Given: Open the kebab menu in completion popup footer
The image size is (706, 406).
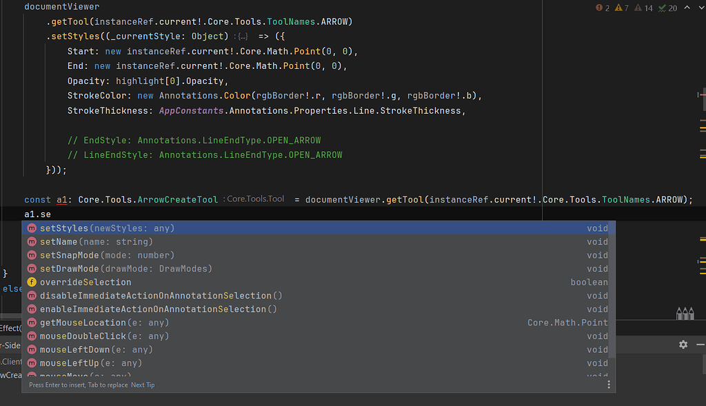Looking at the screenshot, I should (609, 384).
